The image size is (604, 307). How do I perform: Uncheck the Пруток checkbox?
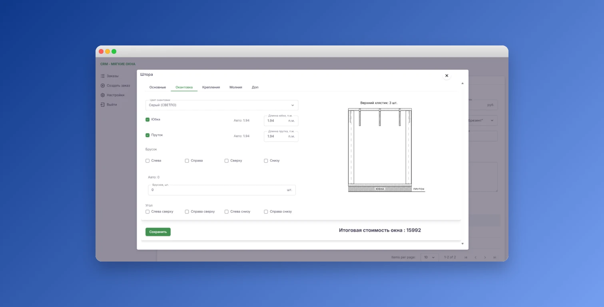[148, 135]
